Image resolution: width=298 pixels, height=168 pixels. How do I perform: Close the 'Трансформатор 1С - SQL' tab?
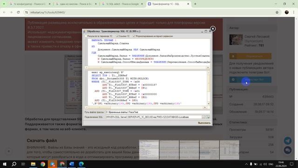pyautogui.click(x=188, y=4)
